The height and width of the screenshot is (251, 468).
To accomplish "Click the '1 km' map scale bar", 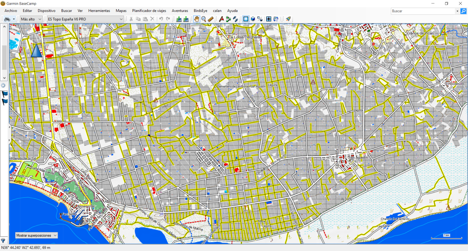I will 446,237.
